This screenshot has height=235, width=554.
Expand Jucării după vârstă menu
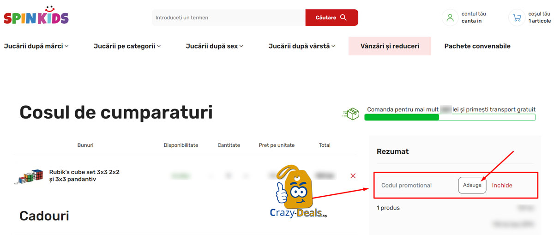pos(302,46)
